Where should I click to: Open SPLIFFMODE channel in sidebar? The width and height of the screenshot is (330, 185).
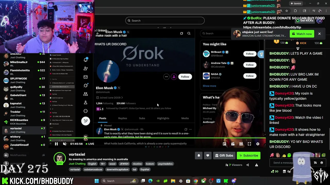24,80
